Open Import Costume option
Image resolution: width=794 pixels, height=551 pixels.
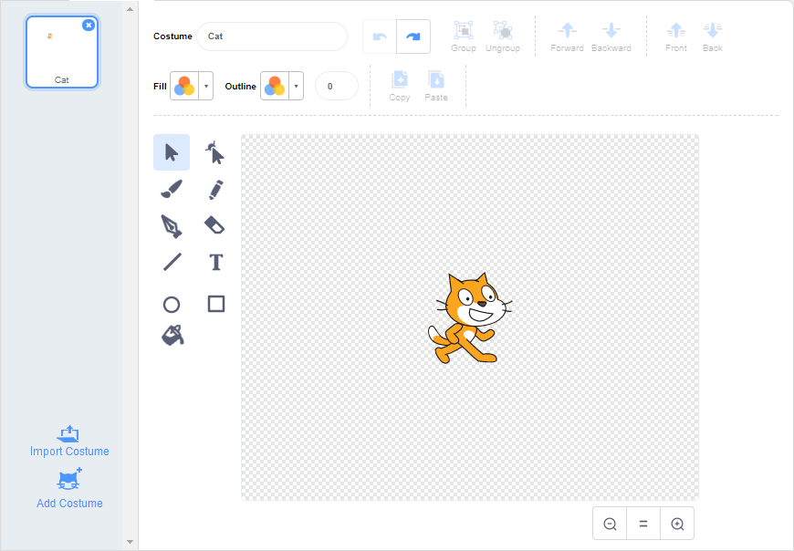tap(69, 441)
